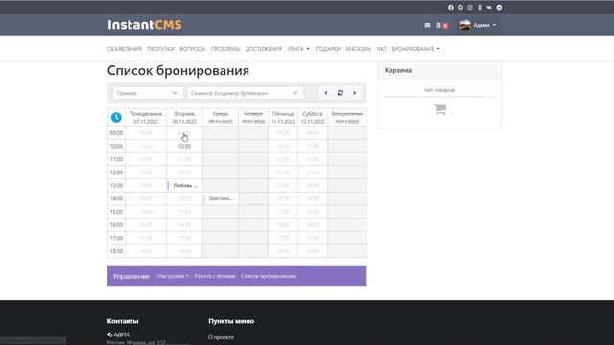
Task: Open the ПРОГУЛКИ menu item
Action: [160, 49]
